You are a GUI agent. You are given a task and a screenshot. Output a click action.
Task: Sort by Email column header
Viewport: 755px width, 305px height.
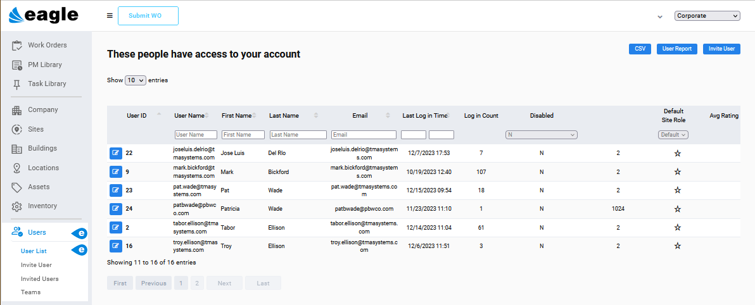point(360,116)
